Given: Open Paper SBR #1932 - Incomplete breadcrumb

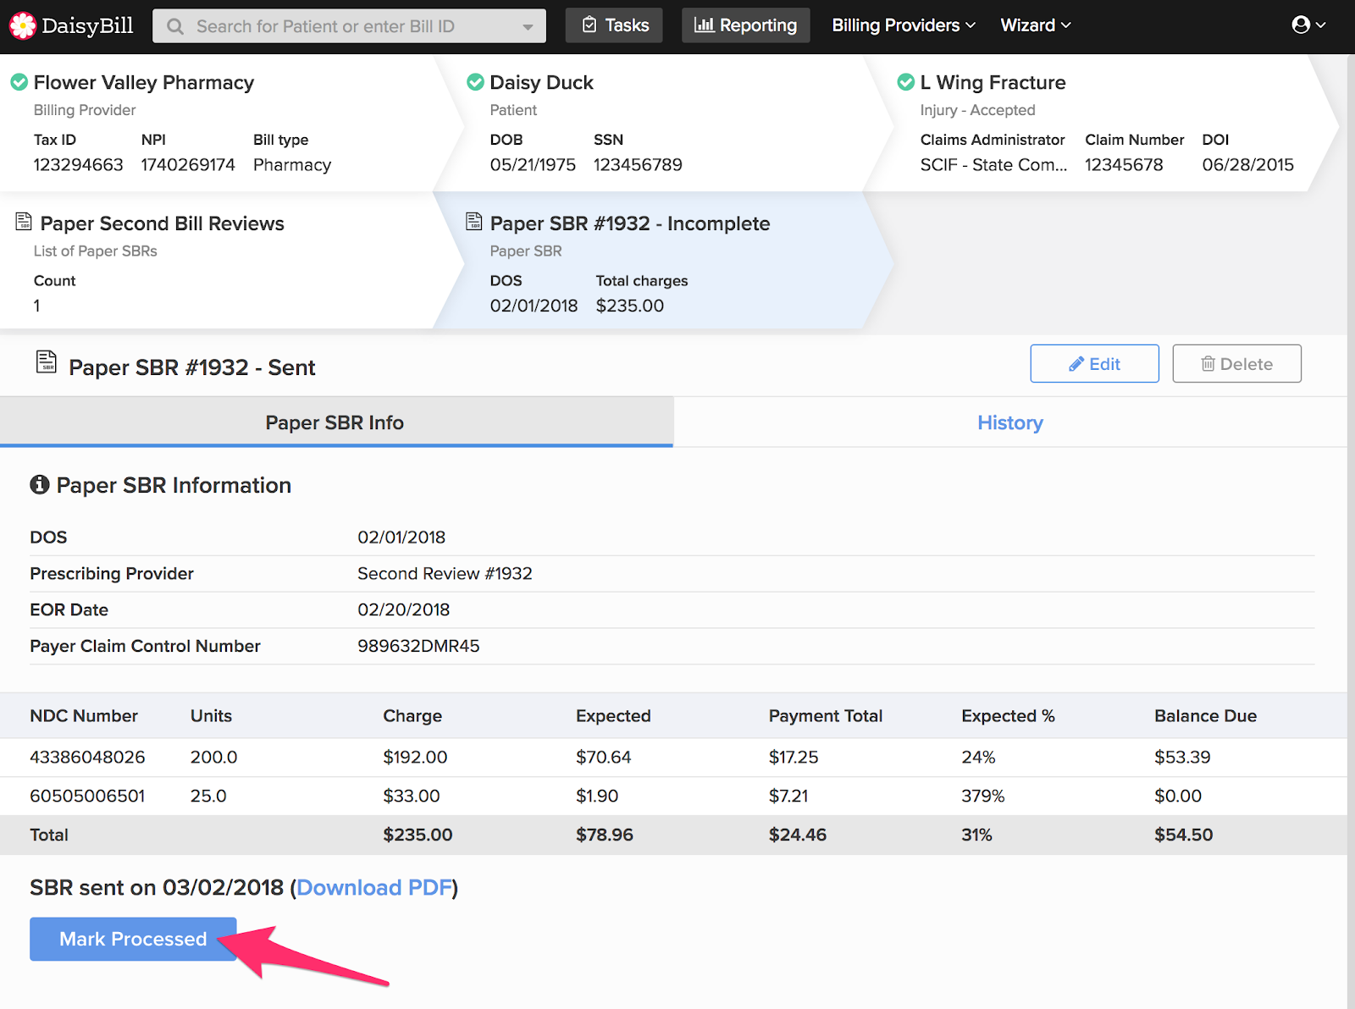Looking at the screenshot, I should 630,223.
